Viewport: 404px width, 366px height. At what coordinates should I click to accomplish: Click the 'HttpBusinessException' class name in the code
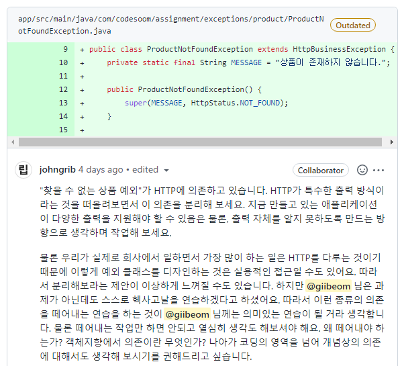(x=339, y=49)
